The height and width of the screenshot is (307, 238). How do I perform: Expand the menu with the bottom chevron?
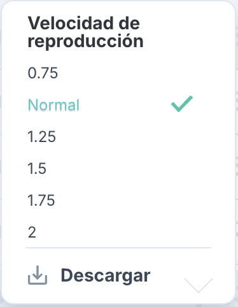click(199, 285)
